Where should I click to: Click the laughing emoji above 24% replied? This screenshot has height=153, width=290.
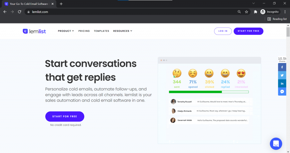click(225, 73)
